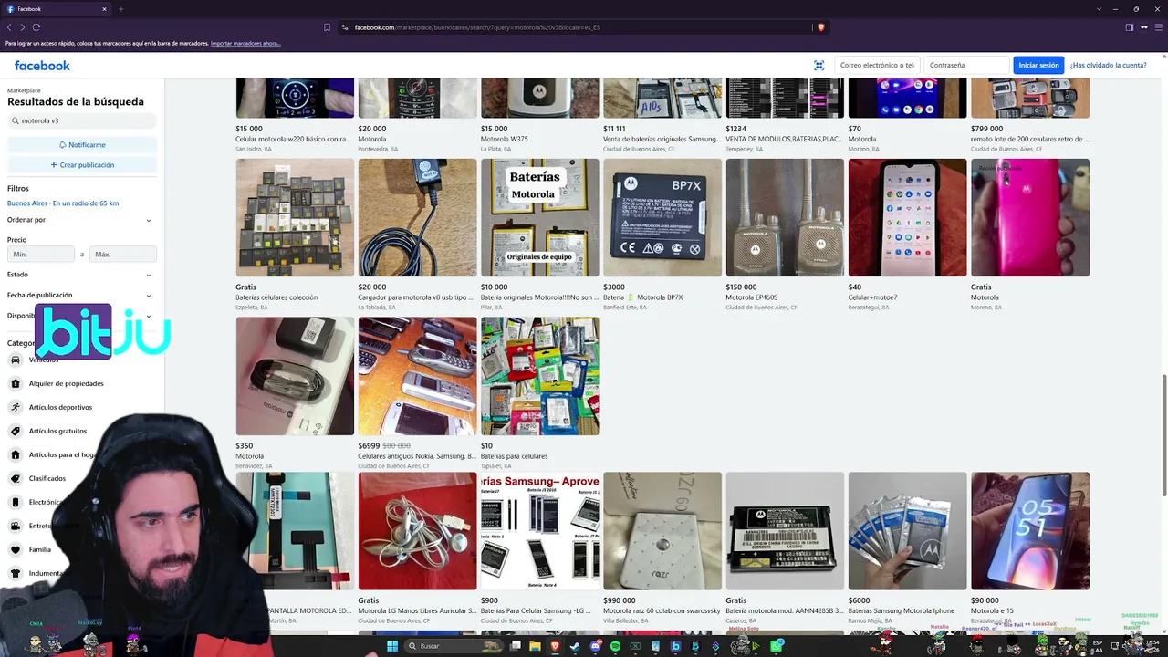Click the Artículos deportivos category icon
This screenshot has height=657, width=1168.
(16, 407)
